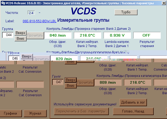
Task: Click the Lambda напряж. Bank 2 Датчик 1 label
Action: coord(117,44)
